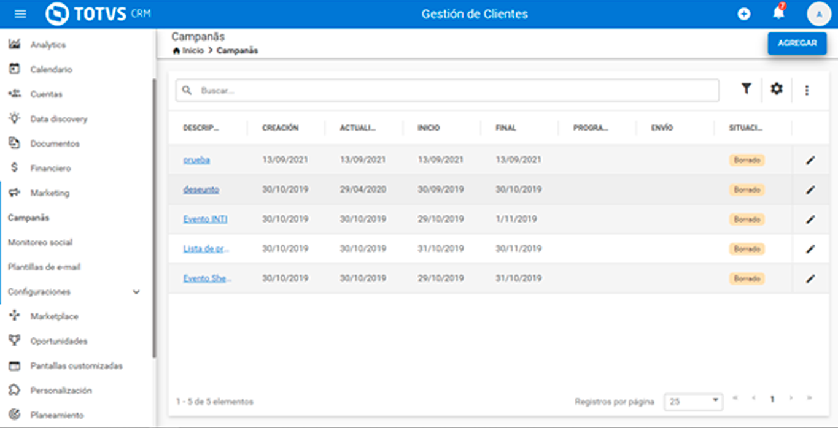Collapse the Marketing sidebar menu
The image size is (838, 428).
[50, 193]
